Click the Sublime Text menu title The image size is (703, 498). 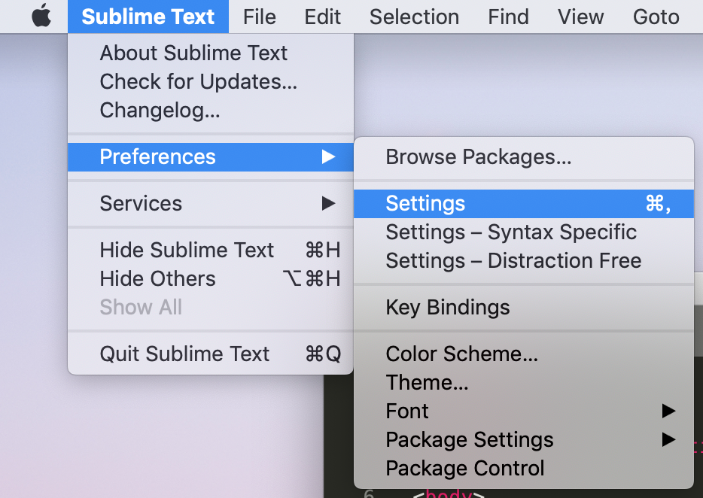point(148,17)
